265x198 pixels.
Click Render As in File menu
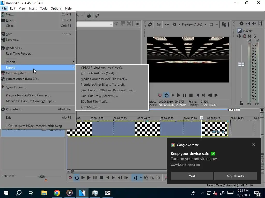(x=14, y=48)
